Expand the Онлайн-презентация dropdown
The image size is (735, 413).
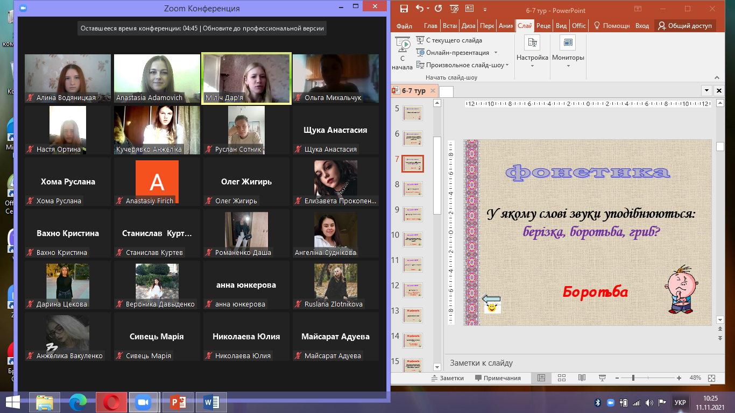496,53
